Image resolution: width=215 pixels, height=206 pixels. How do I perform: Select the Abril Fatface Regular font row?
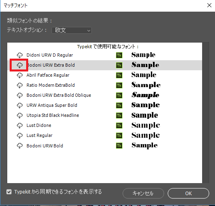point(105,75)
